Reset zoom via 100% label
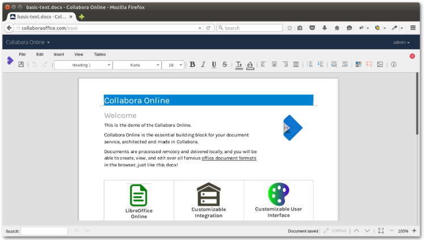Screen dimensions: 424x240 coord(403,231)
